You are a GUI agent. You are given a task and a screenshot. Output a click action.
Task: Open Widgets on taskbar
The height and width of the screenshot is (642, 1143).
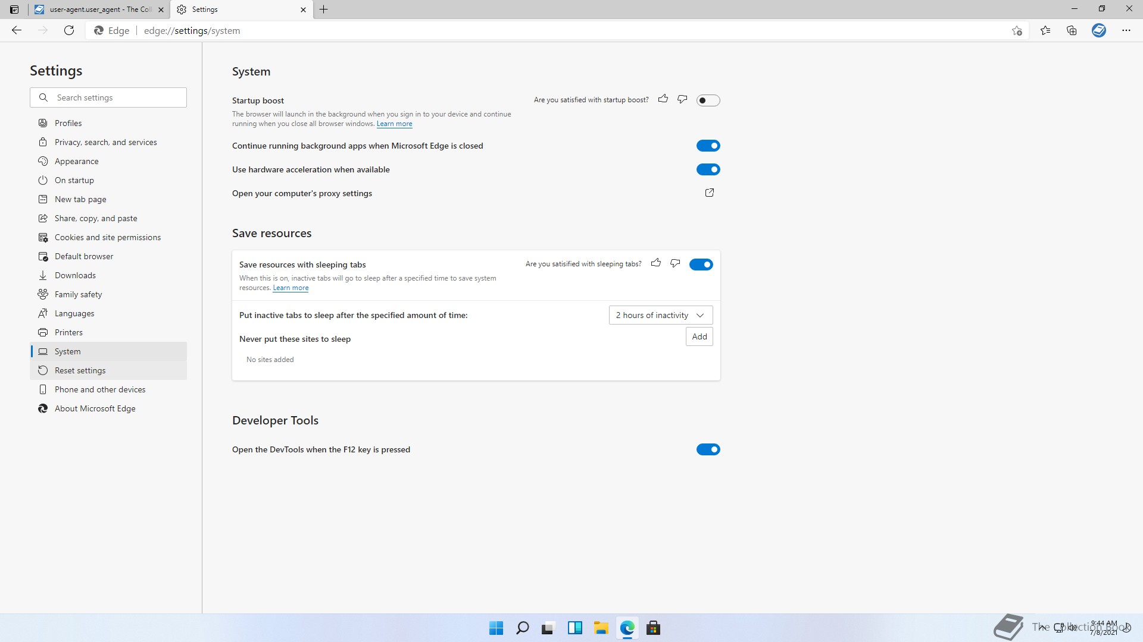[574, 628]
